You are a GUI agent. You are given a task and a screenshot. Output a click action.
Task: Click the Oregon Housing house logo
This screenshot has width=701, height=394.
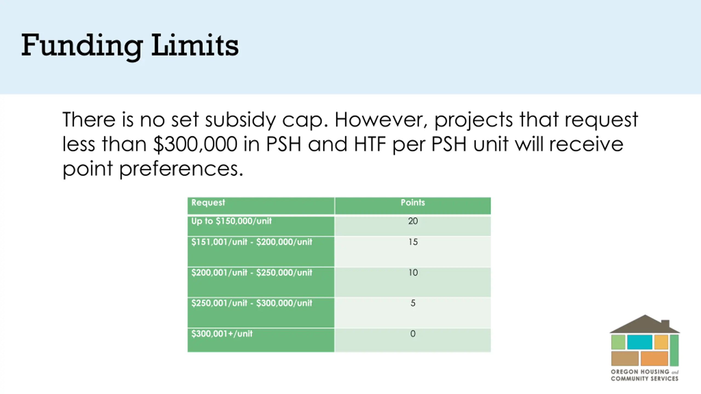coord(645,348)
